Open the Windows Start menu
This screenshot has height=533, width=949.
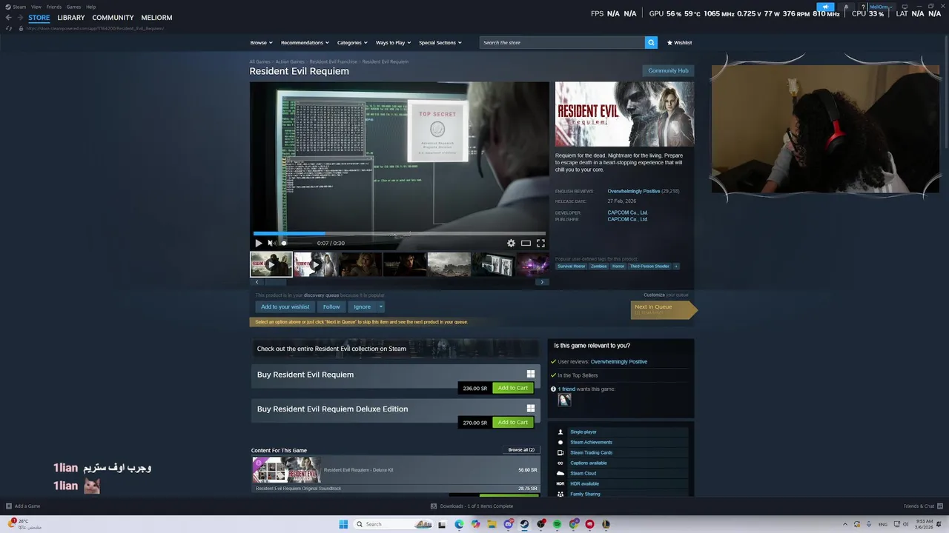tap(343, 524)
